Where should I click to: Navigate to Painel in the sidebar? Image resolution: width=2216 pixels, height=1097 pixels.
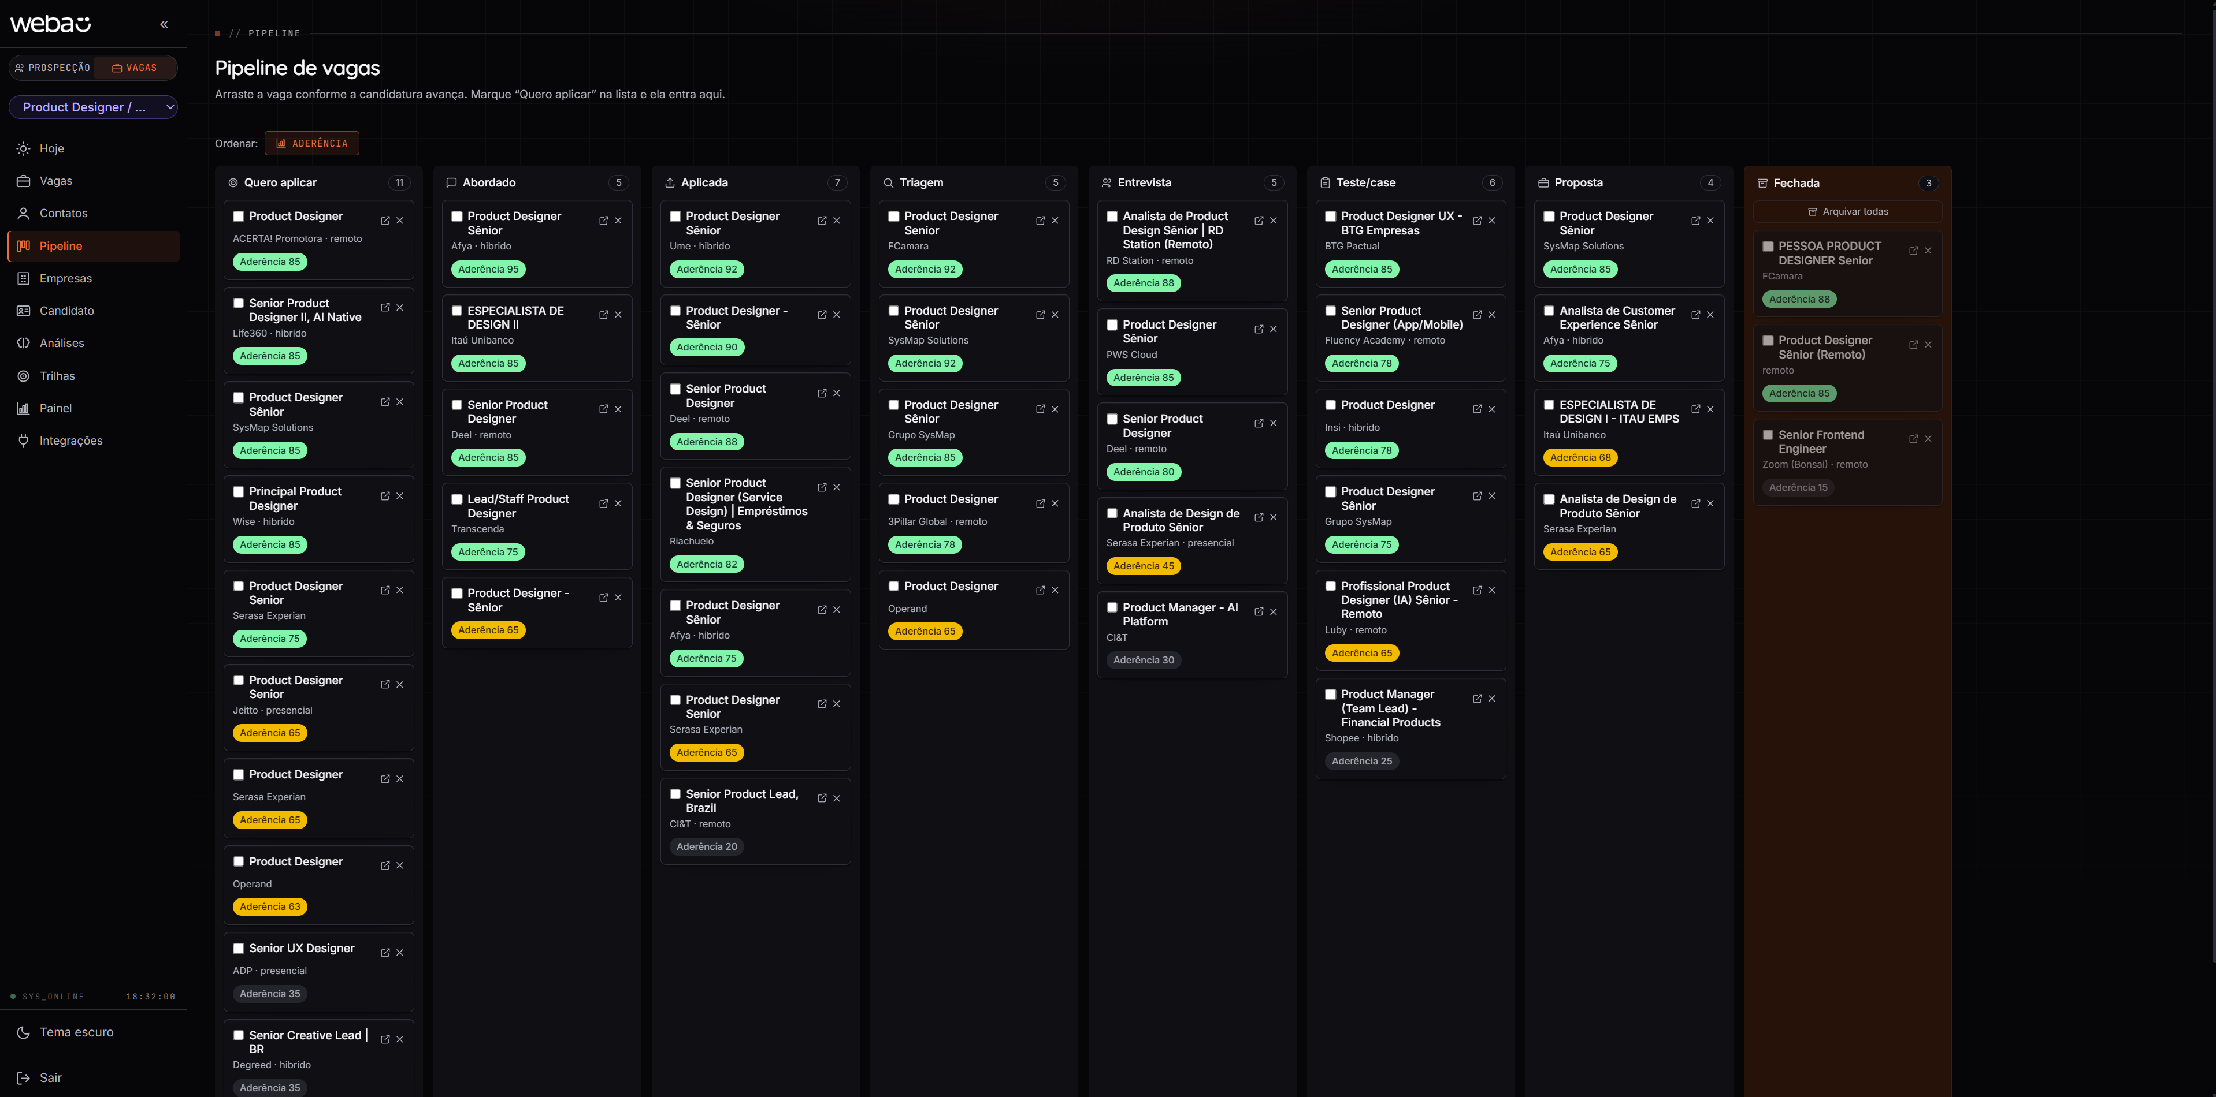point(93,408)
